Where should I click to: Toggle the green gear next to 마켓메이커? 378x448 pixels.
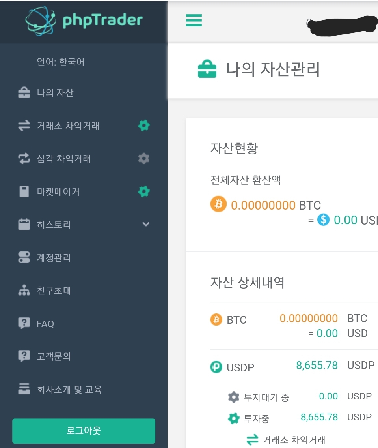[144, 192]
